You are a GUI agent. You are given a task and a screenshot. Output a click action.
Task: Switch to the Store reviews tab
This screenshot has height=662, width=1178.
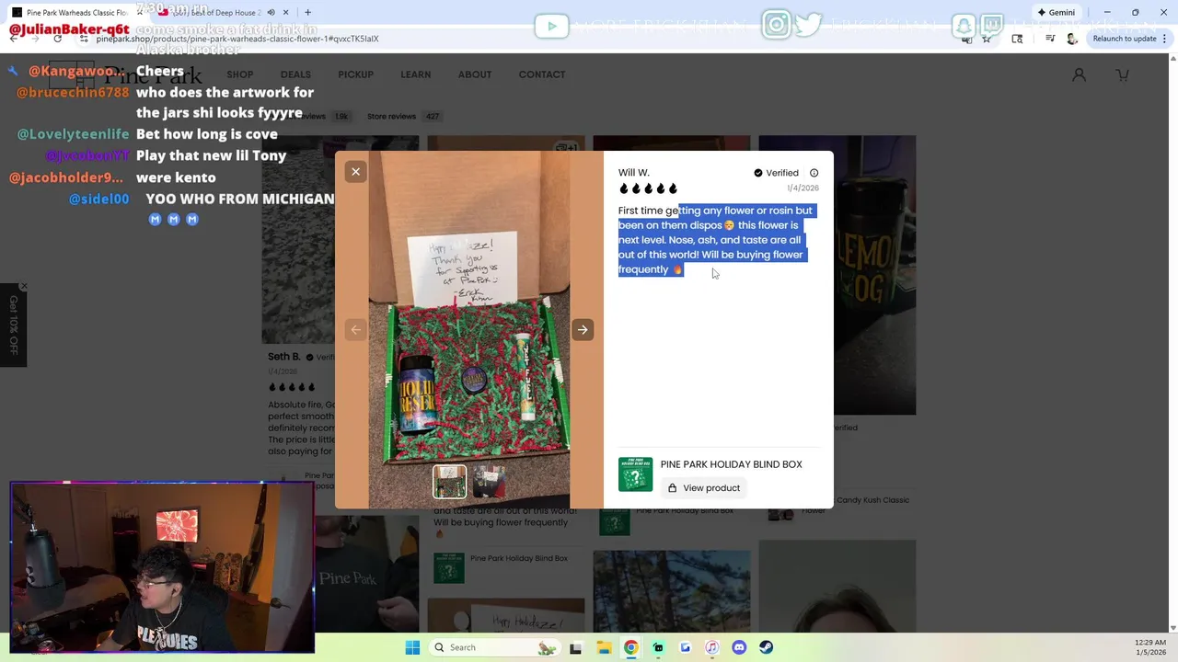(403, 117)
